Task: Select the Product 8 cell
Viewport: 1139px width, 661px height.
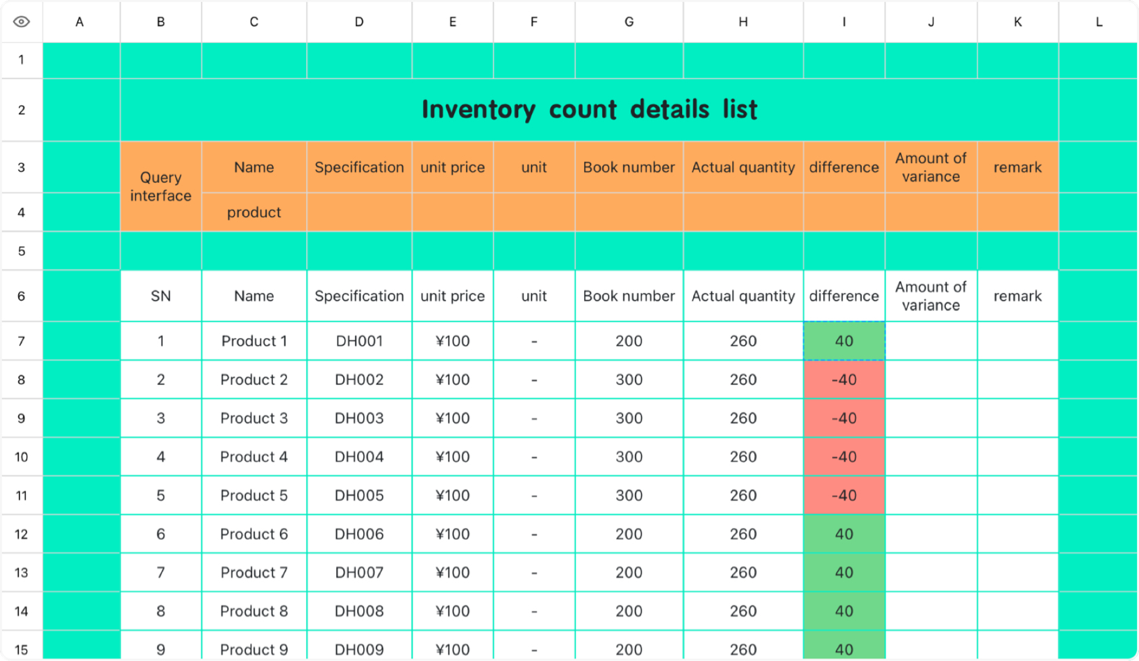Action: point(254,611)
